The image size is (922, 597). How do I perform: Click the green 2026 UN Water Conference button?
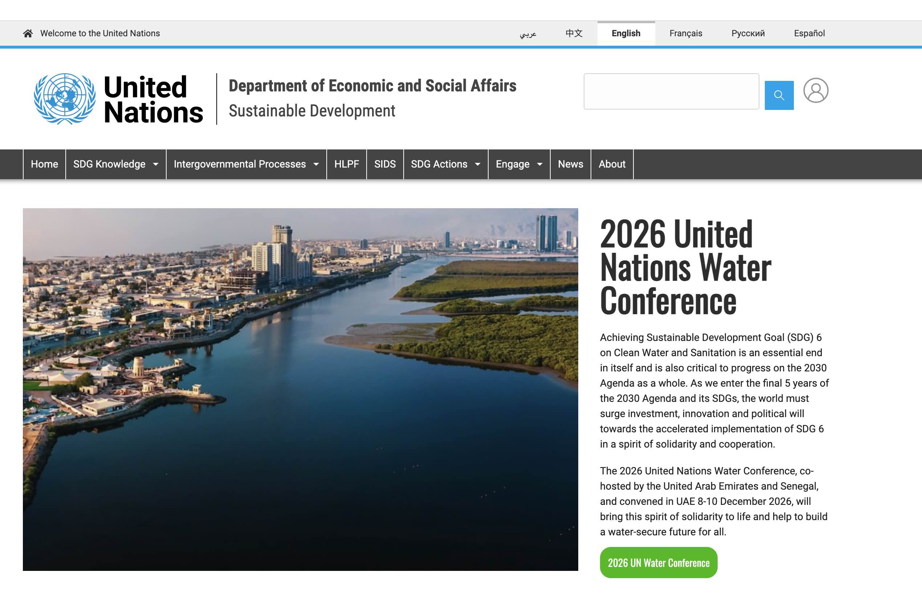658,562
